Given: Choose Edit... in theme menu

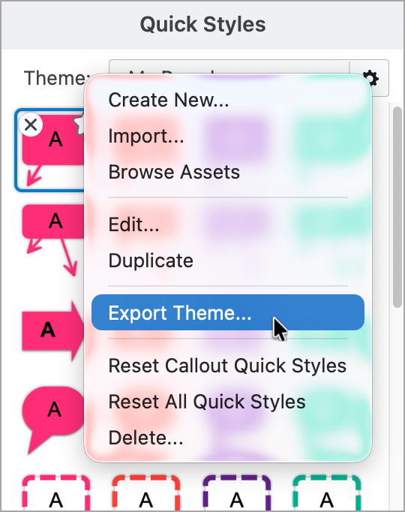Looking at the screenshot, I should [x=227, y=224].
